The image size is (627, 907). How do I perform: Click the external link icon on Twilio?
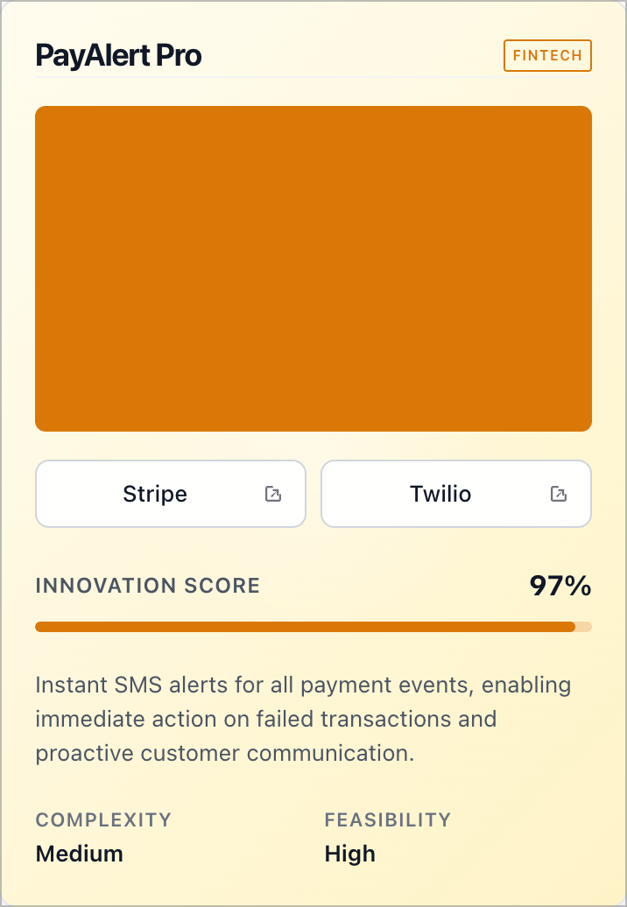click(x=559, y=494)
